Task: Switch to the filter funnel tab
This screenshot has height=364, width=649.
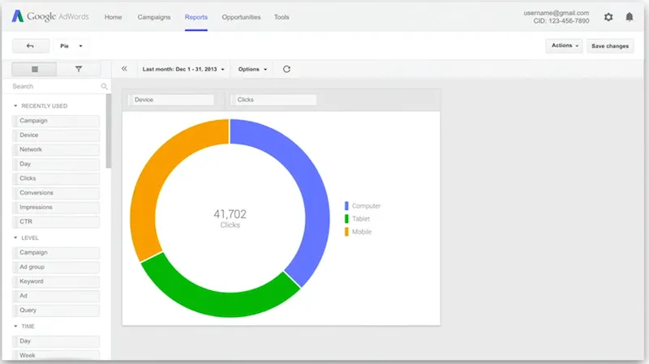Action: tap(79, 70)
